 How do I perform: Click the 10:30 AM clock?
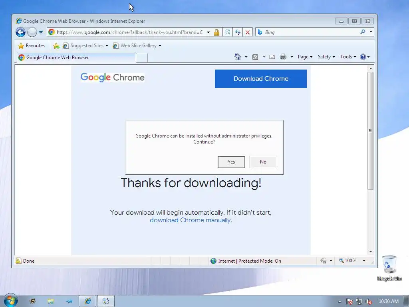pos(388,301)
